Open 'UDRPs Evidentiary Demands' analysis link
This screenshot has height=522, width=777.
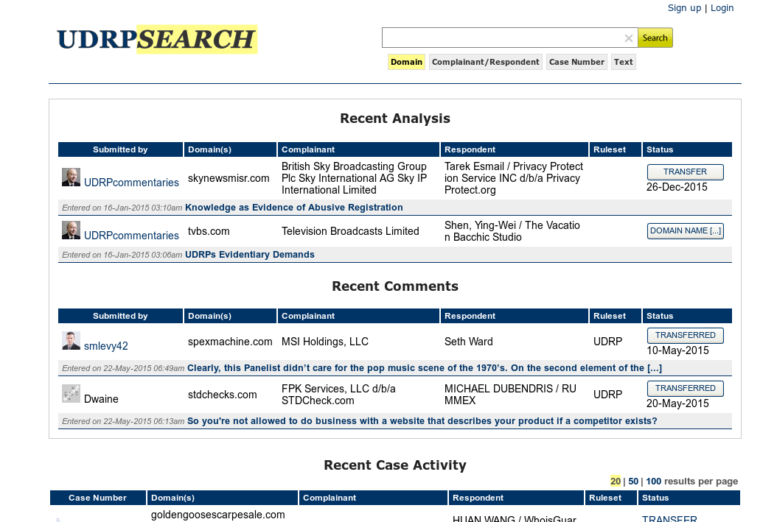click(x=250, y=254)
